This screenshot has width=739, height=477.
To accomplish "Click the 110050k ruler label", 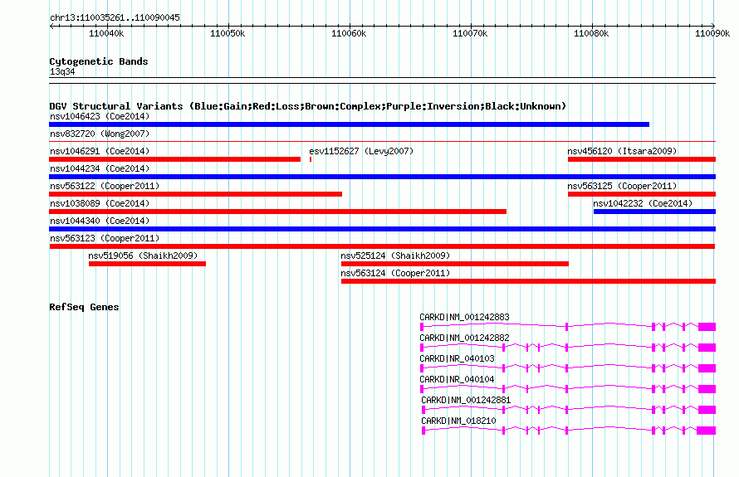I will (228, 33).
